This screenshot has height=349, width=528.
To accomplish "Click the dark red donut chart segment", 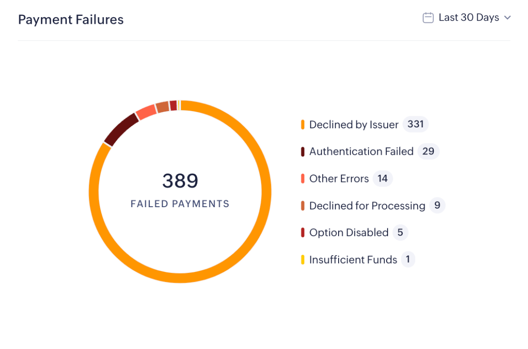I will (121, 129).
